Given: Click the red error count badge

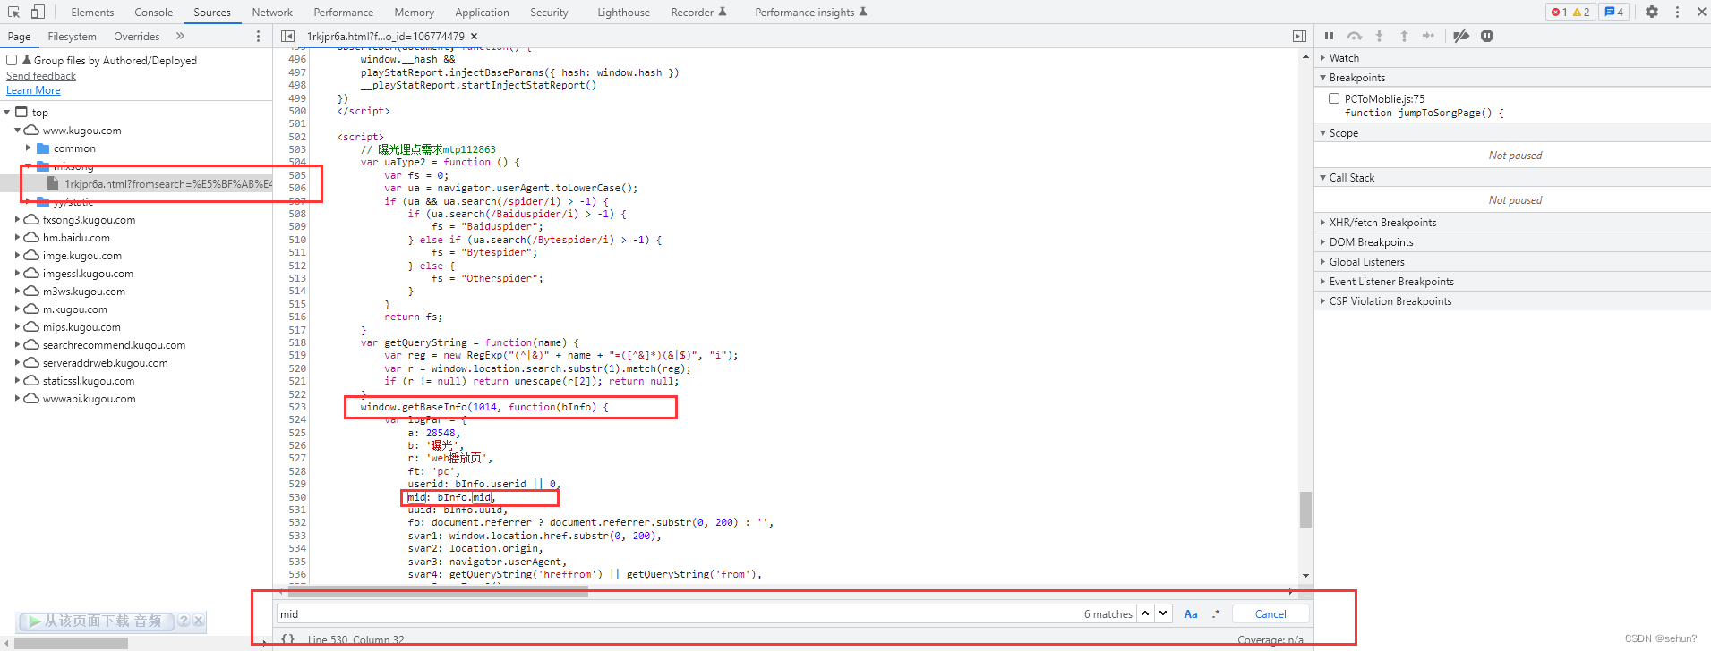Looking at the screenshot, I should coord(1559,12).
